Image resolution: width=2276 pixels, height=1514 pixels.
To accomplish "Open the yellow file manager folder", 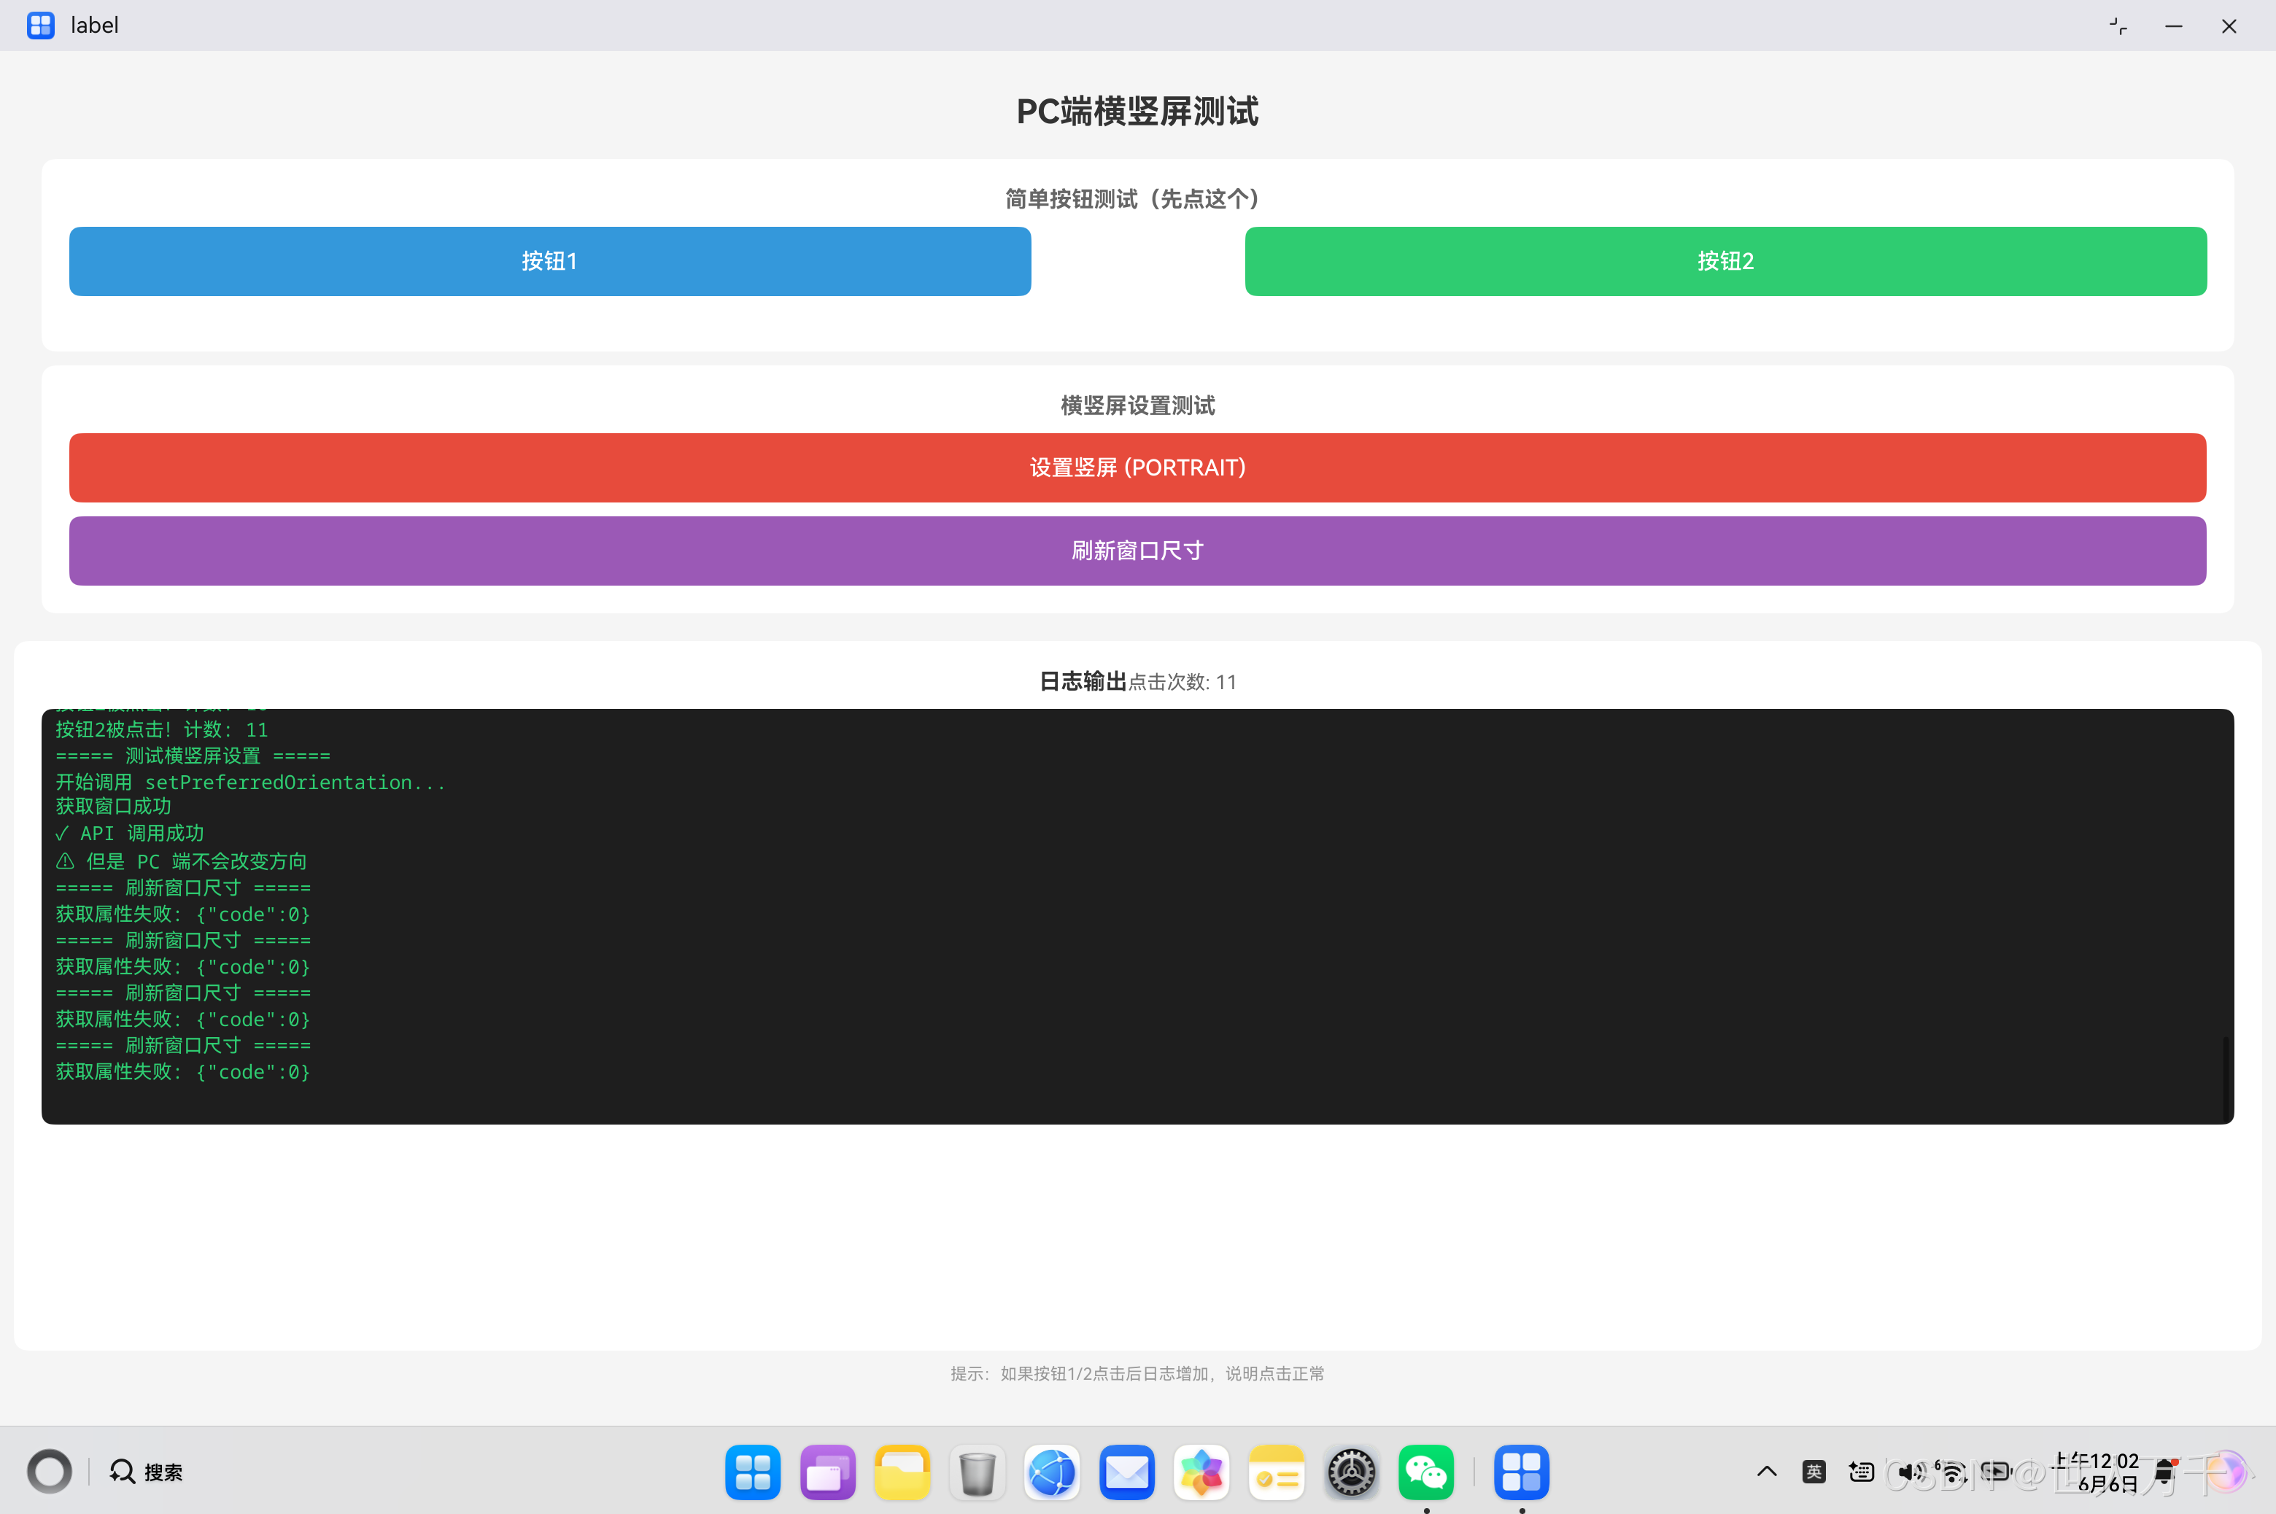I will 902,1472.
